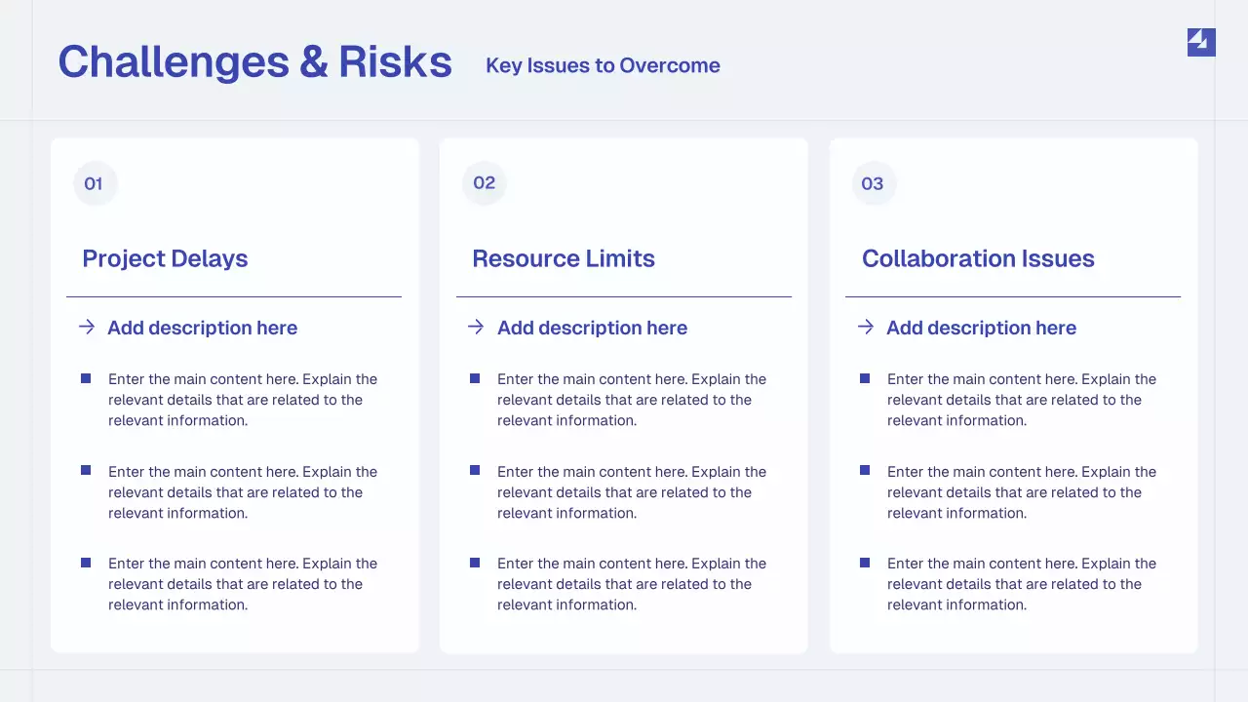Select the 03 number badge
Viewport: 1248px width, 702px height.
[873, 183]
